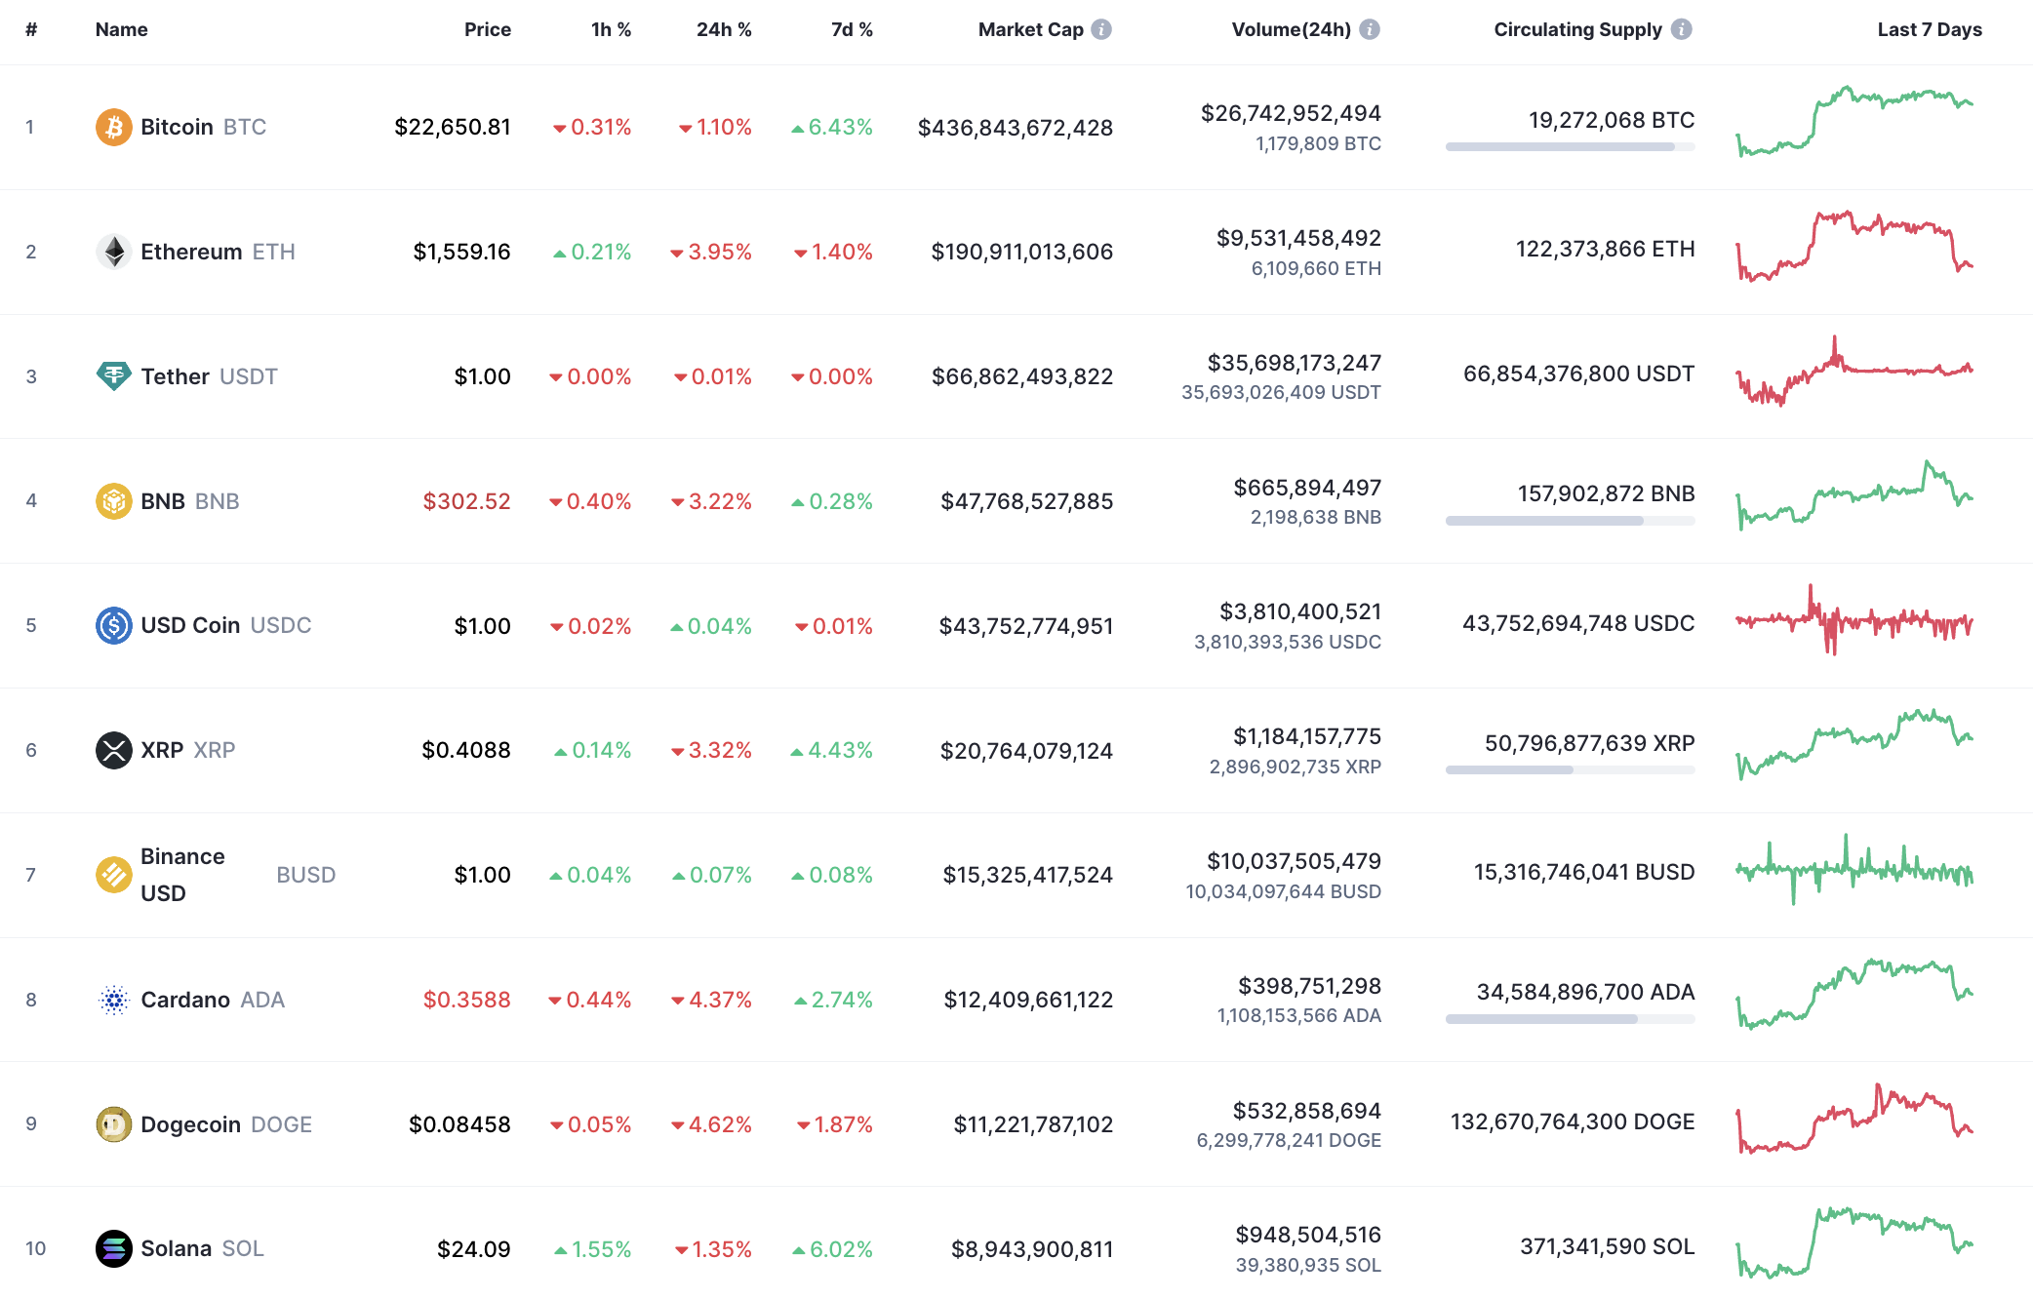Sort the table by 24h %

tap(723, 28)
